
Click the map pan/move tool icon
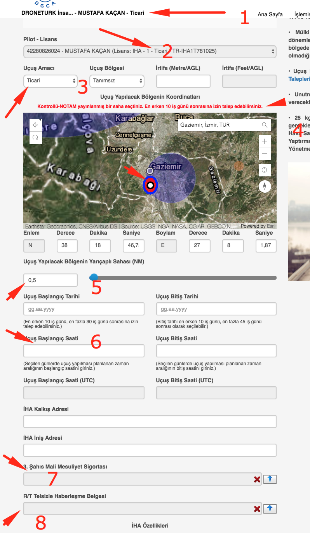coord(35,125)
